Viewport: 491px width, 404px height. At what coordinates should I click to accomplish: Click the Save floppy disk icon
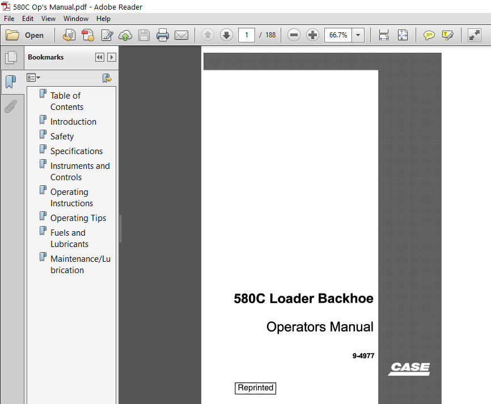(144, 35)
